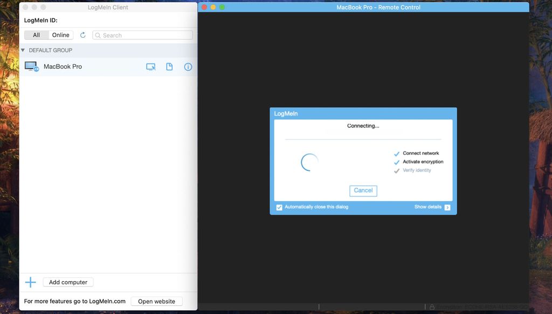Open the LogMeIn website
Viewport: 552px width, 314px height.
pyautogui.click(x=156, y=302)
